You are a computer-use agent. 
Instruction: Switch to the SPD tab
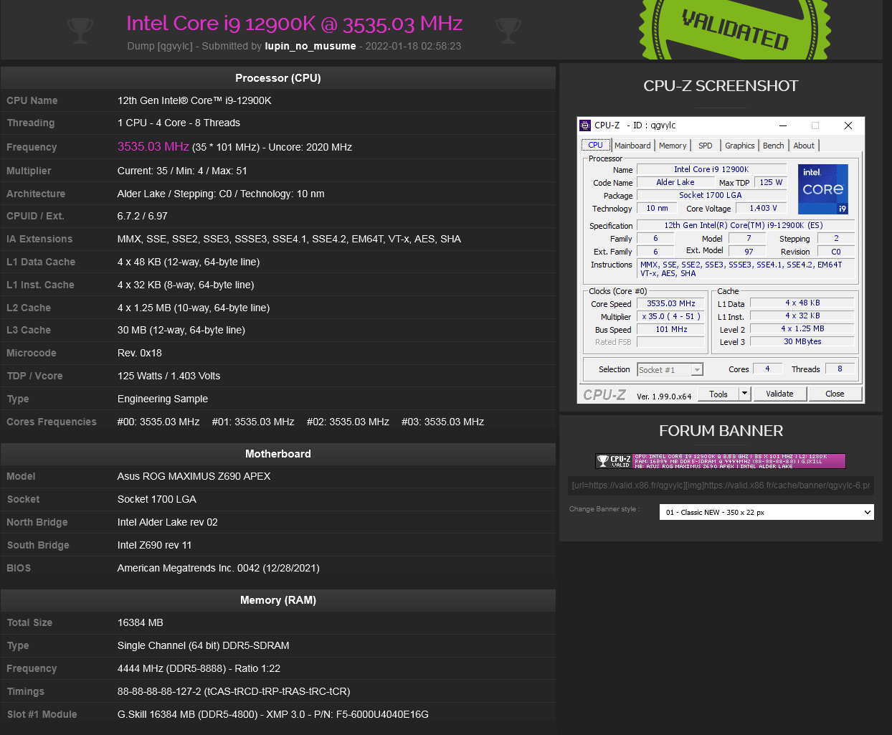point(706,146)
